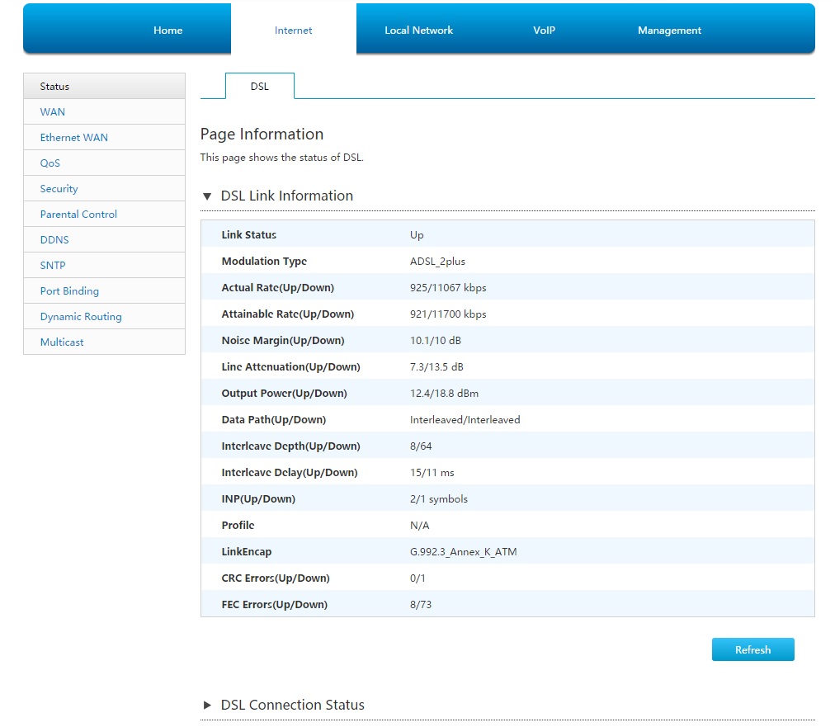Viewport: 835px width, 727px height.
Task: Select Multicast in the sidebar
Action: click(x=62, y=342)
